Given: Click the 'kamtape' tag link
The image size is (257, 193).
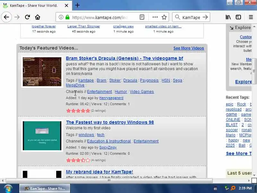Looking at the screenshot, I should (x=86, y=80).
